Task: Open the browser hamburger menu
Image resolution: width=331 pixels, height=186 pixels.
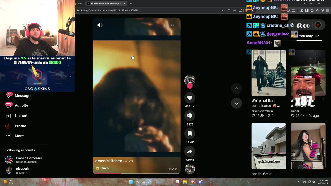Action: point(327,10)
